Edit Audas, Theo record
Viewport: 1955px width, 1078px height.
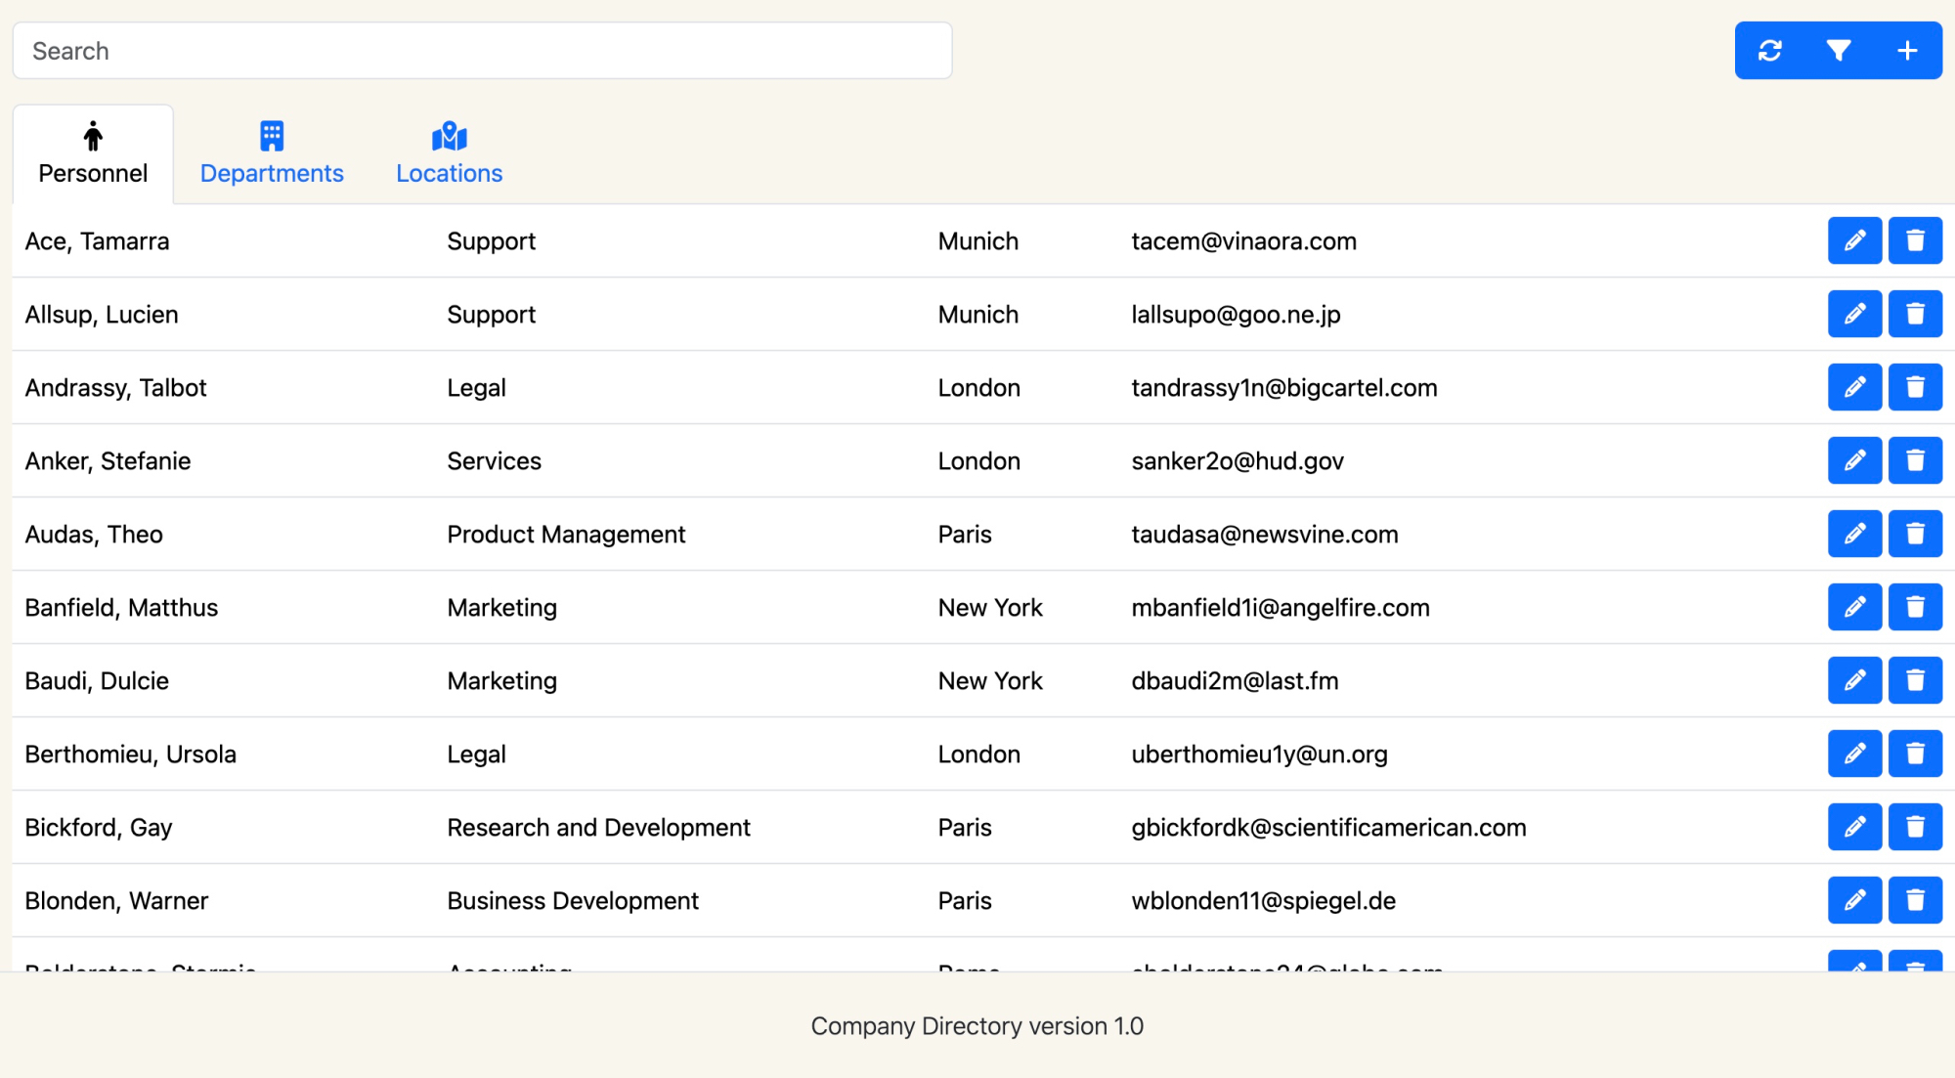click(1854, 534)
